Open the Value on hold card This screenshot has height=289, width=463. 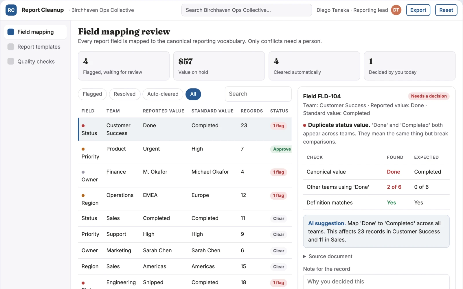coord(219,66)
